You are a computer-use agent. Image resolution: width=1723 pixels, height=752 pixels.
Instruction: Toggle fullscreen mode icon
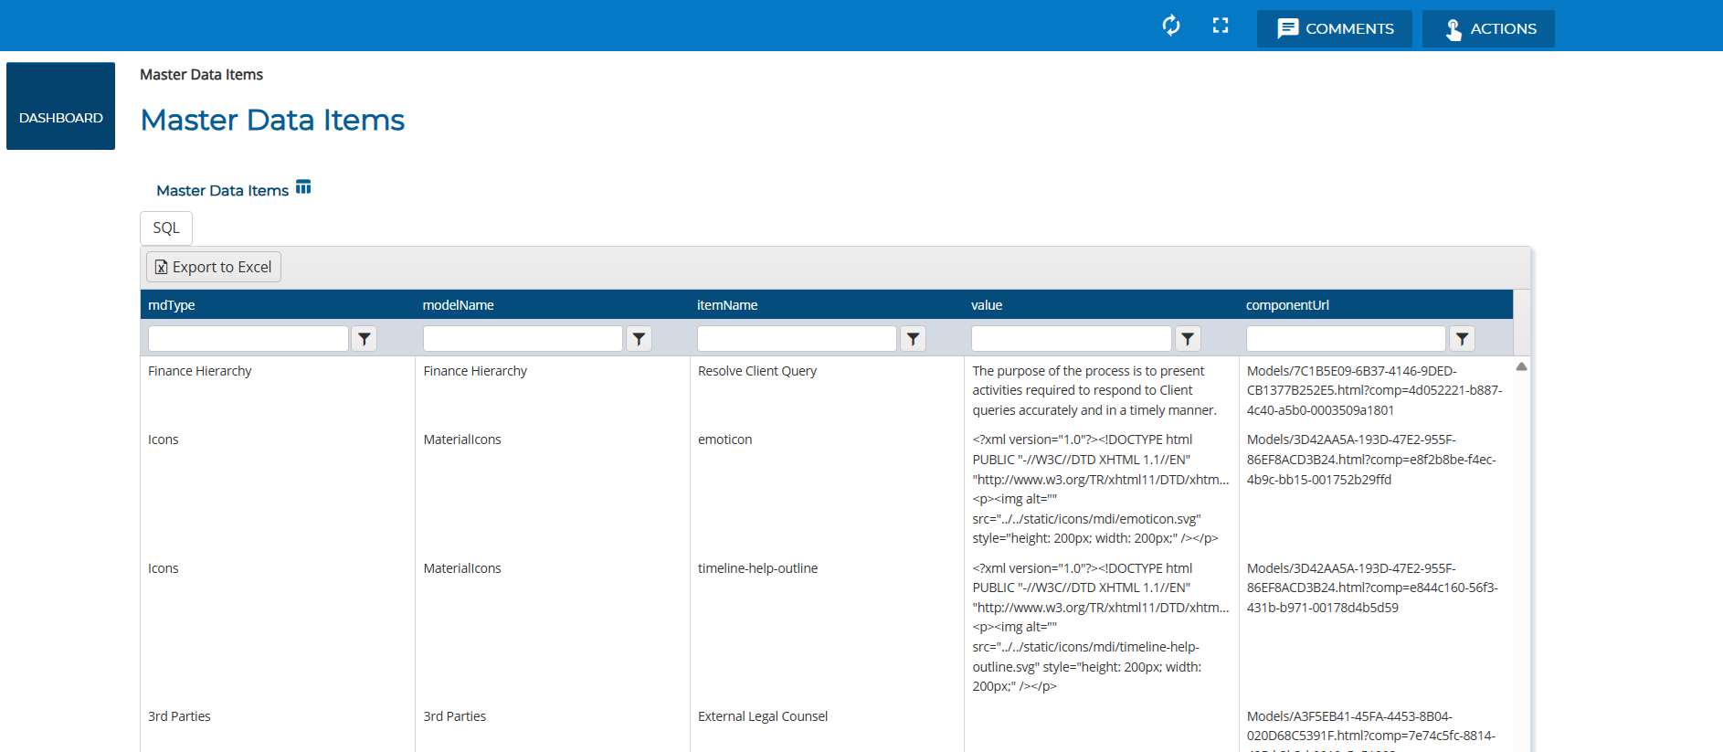1221,26
